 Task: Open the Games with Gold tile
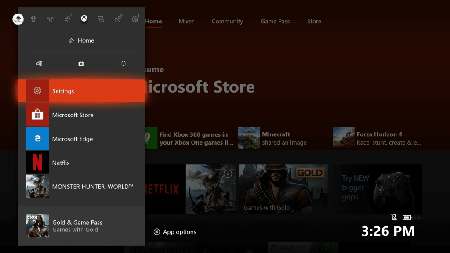tap(283, 189)
